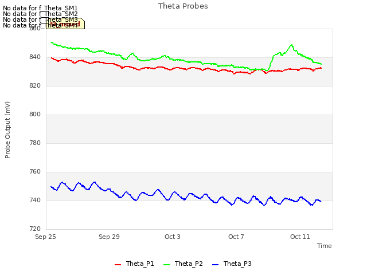Click the green Theta_P2 peak near Oct 10

[292, 45]
